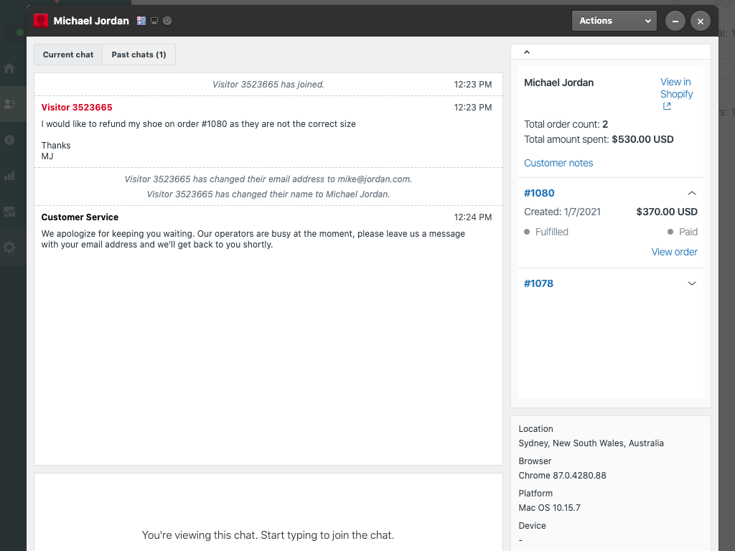Image resolution: width=735 pixels, height=551 pixels.
Task: Open Settings gear icon in sidebar
Action: point(9,248)
